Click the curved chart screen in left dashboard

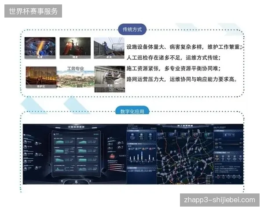(x=76, y=153)
